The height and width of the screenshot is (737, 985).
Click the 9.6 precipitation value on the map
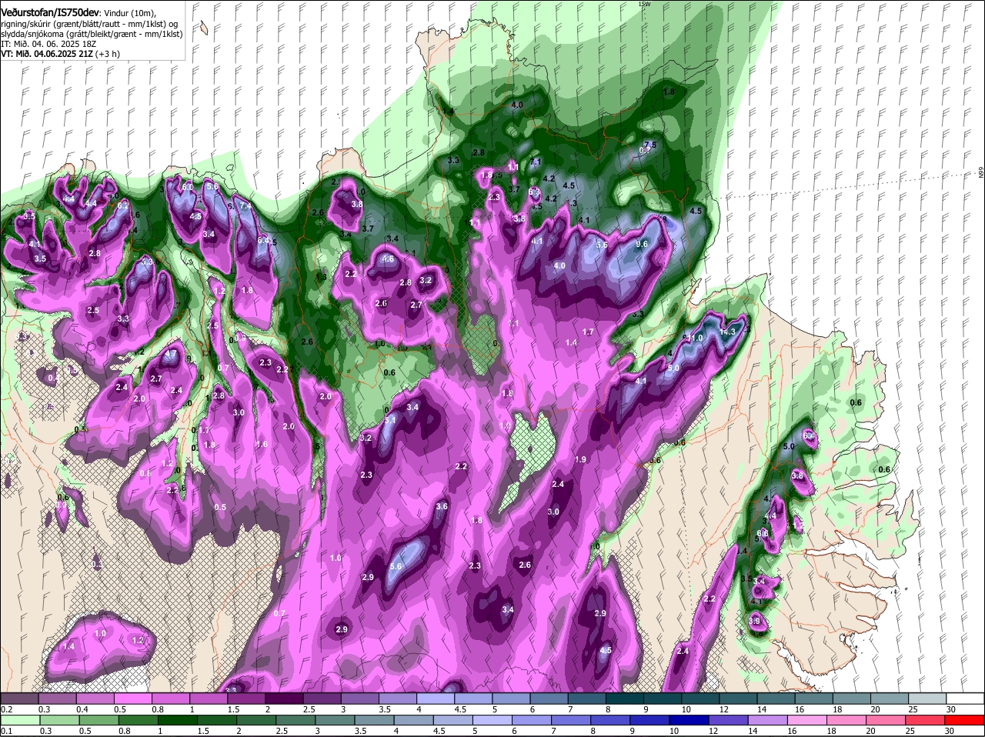point(643,244)
